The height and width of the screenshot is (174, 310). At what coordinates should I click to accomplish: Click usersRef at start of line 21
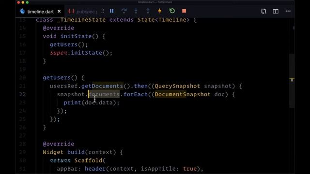[x=63, y=86]
